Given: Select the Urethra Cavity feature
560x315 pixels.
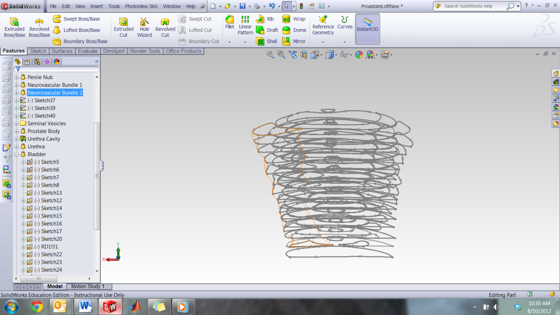Looking at the screenshot, I should [x=44, y=139].
